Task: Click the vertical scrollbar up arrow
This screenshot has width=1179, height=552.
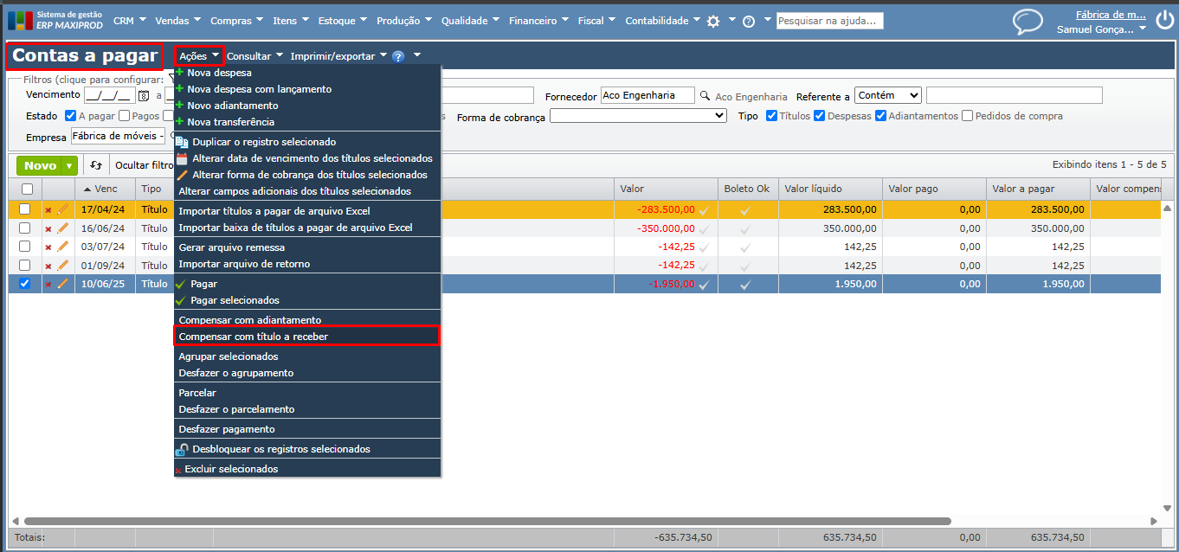Action: 1168,209
